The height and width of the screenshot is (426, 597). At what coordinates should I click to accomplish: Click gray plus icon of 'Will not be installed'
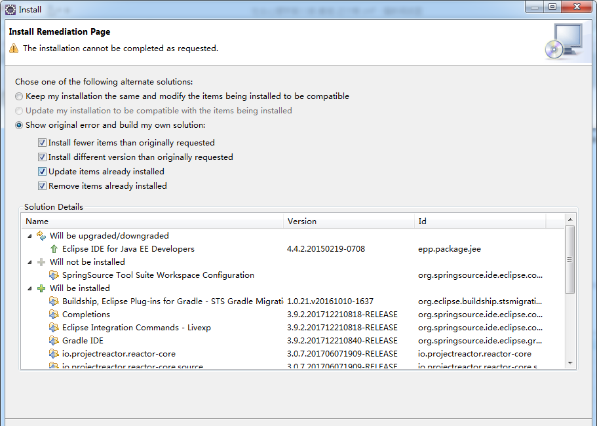coord(41,262)
